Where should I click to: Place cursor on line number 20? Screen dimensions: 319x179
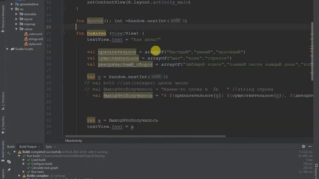[48, 27]
